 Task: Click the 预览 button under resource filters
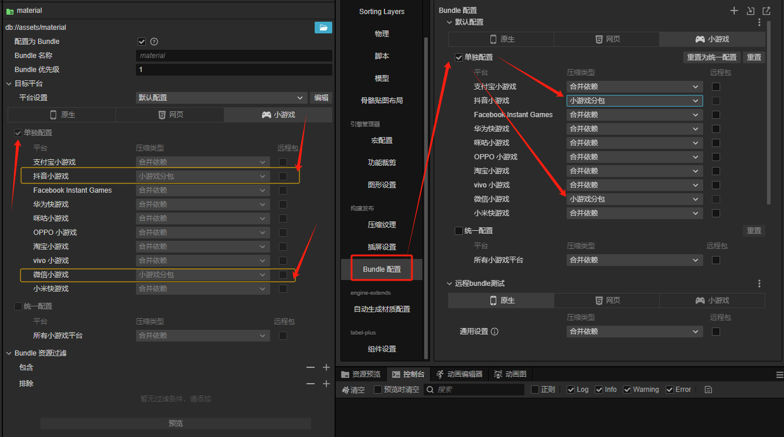[x=176, y=424]
